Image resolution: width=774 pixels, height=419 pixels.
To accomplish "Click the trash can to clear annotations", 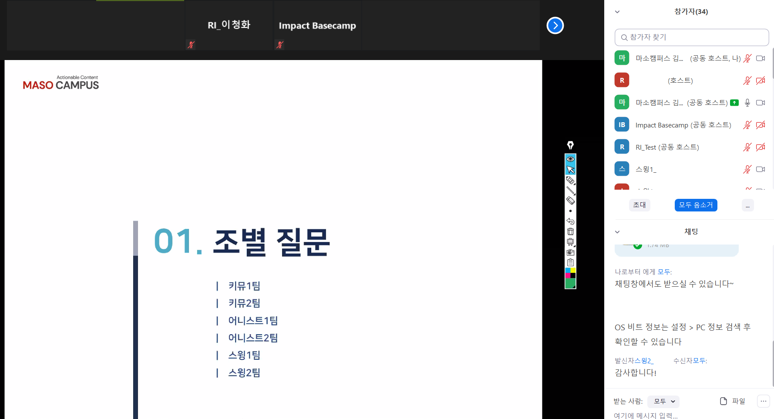I will [570, 231].
